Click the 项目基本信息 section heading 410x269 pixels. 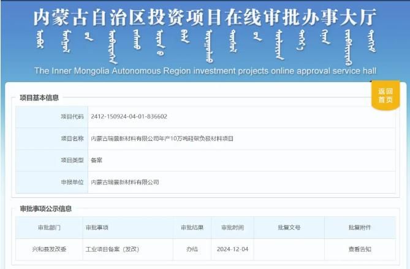pos(39,98)
